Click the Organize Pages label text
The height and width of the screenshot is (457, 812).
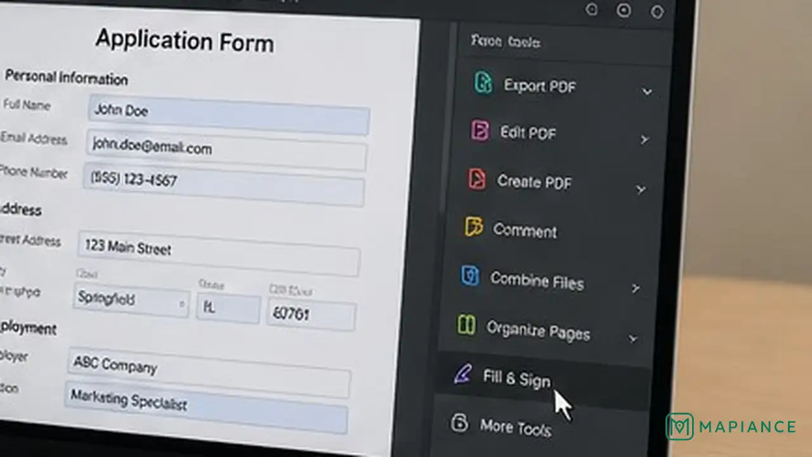(x=538, y=330)
